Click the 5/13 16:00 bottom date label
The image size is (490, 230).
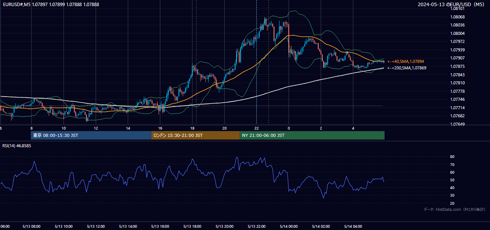[160, 227]
